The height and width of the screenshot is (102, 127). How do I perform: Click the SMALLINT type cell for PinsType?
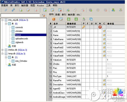[x=74, y=76]
